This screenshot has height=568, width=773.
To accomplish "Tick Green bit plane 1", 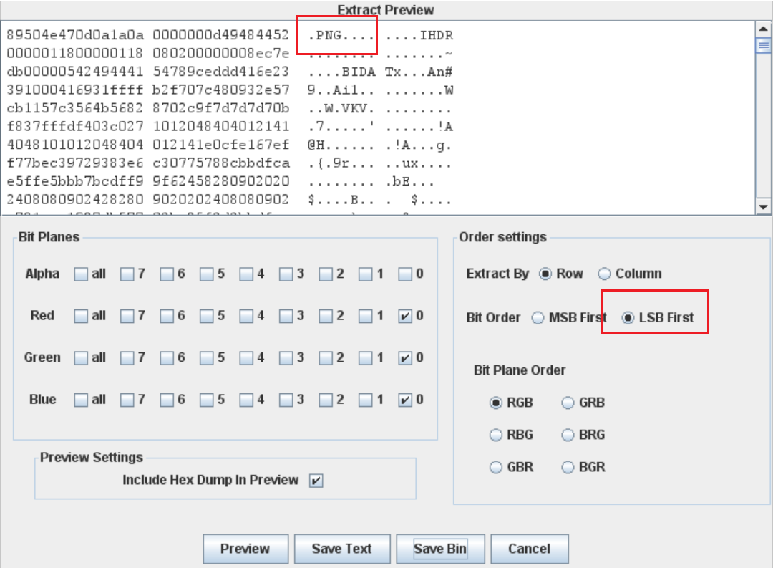I will [365, 358].
